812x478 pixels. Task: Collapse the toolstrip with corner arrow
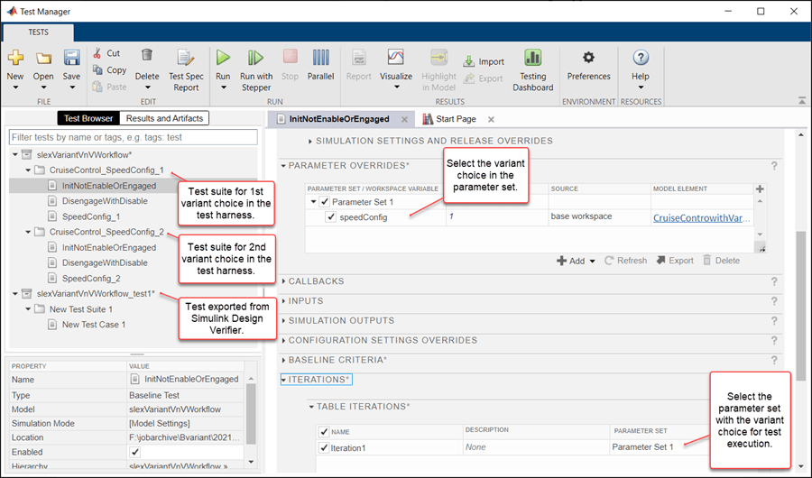click(x=802, y=100)
